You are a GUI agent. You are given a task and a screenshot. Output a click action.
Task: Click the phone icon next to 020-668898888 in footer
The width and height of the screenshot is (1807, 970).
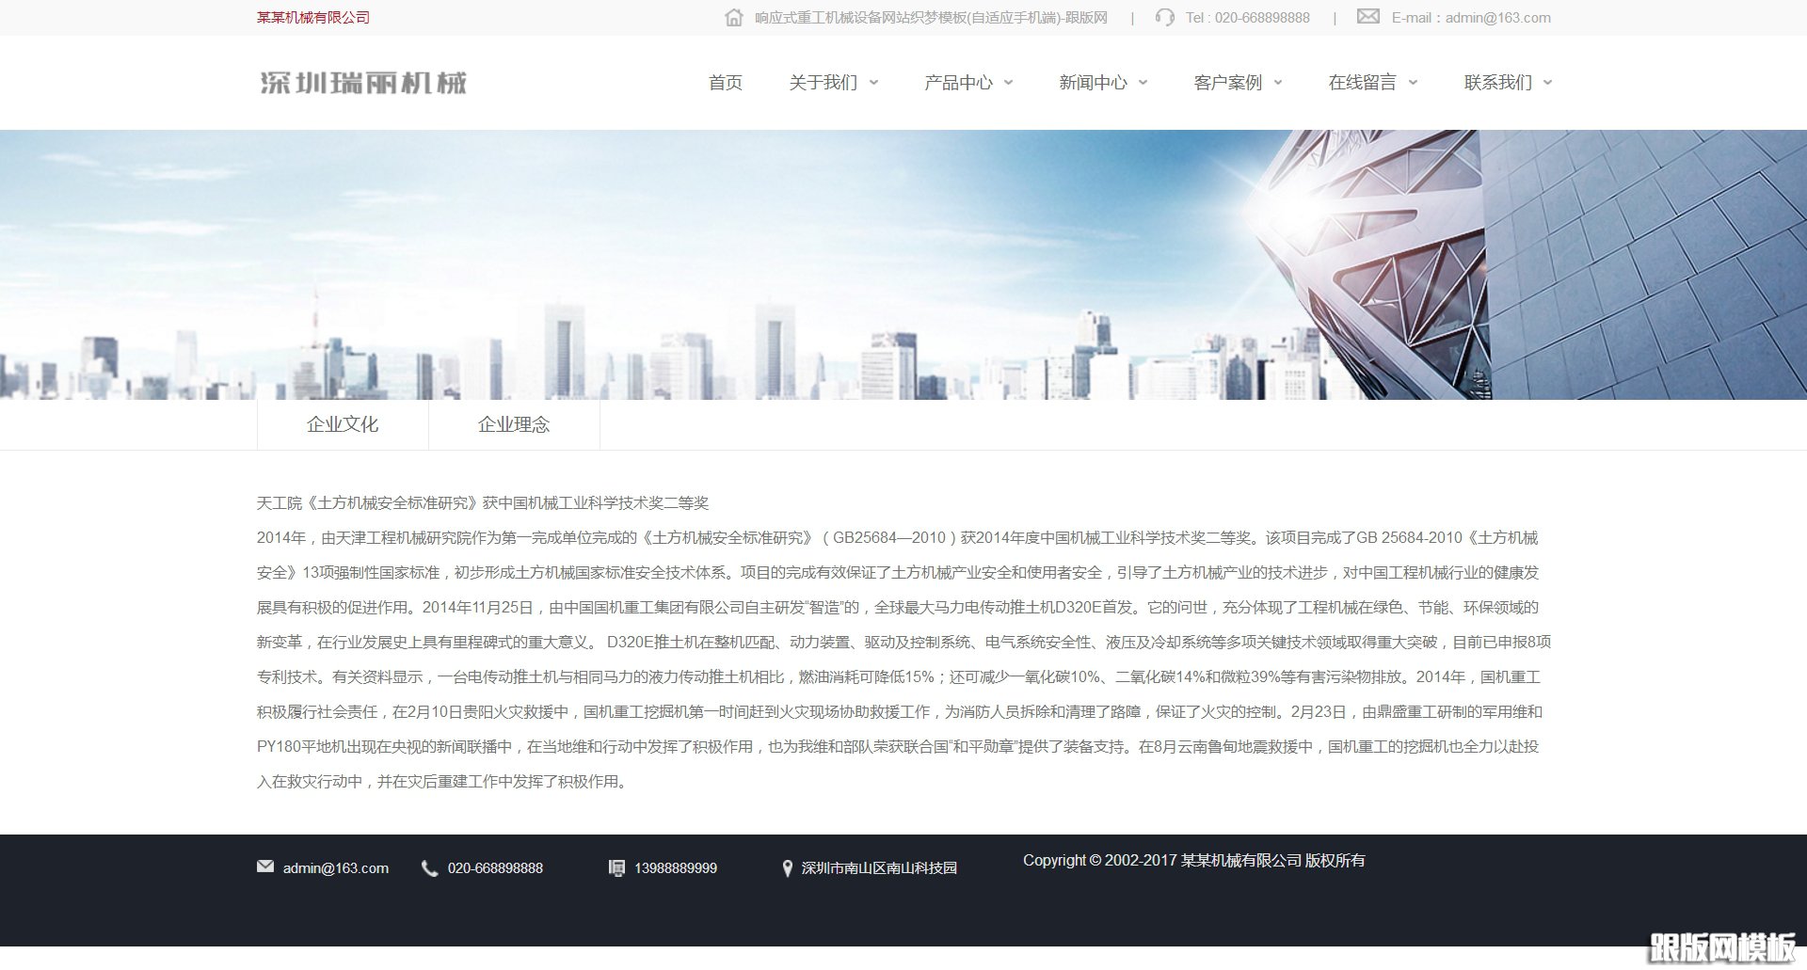pyautogui.click(x=430, y=867)
